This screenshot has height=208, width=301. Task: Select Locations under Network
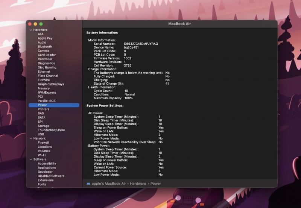pyautogui.click(x=45, y=147)
